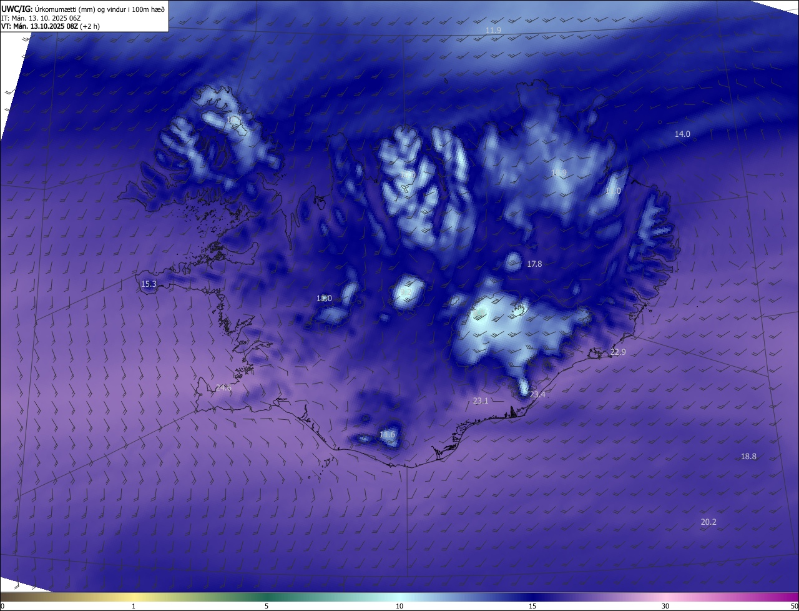This screenshot has height=611, width=799.
Task: Click the 9.2 value on the small central glacier
Action: coord(406,292)
